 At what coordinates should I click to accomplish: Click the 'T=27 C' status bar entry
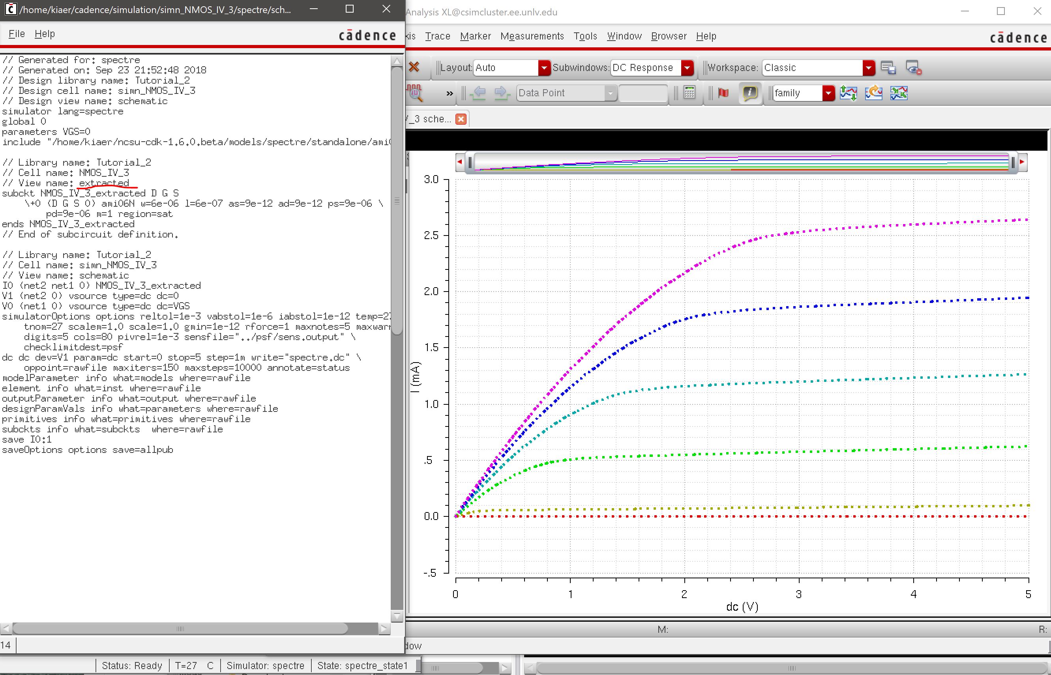coord(194,666)
